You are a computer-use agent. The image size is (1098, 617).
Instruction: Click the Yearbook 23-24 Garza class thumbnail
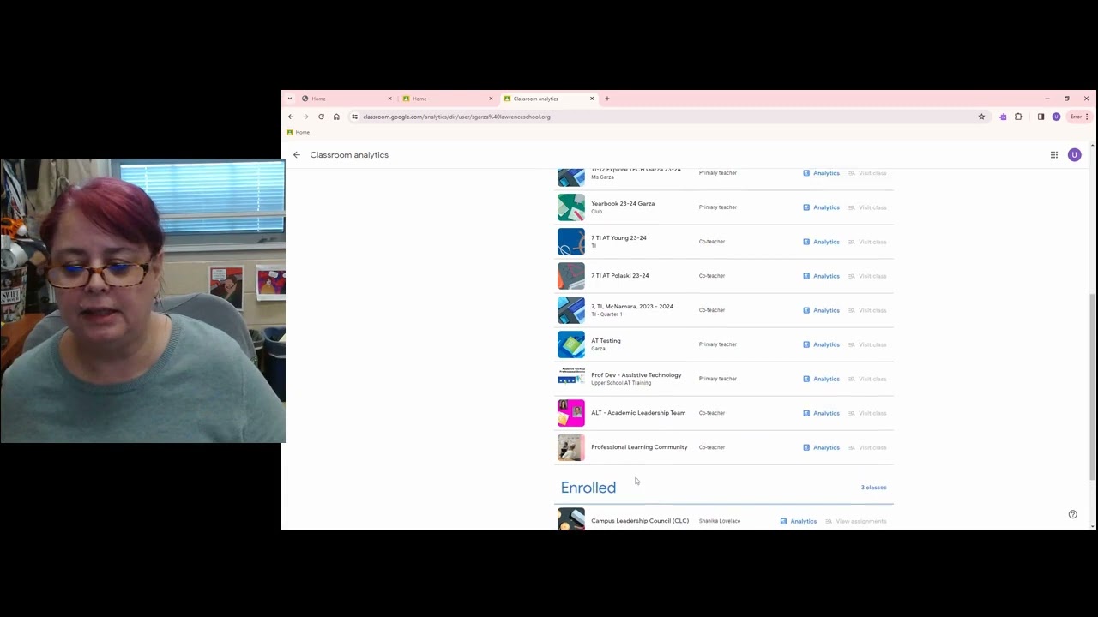coord(571,207)
